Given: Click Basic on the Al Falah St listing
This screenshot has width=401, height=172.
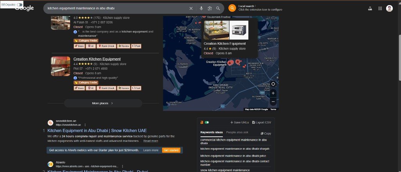Looking at the screenshot, I should (79, 46).
